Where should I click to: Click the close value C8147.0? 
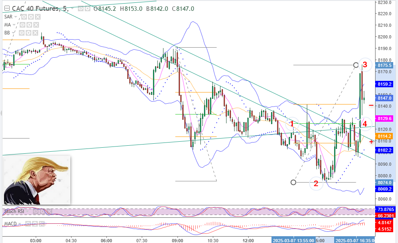[183, 8]
